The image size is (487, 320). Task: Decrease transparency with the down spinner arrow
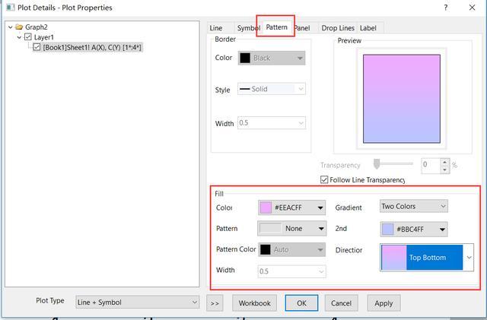444,170
